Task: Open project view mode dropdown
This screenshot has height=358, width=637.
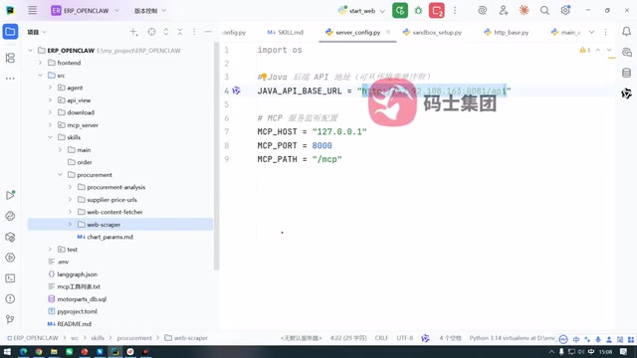Action: pos(37,32)
